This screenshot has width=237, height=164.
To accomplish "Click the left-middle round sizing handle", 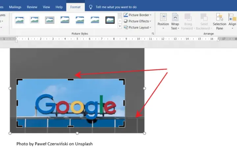I will 10,89.
